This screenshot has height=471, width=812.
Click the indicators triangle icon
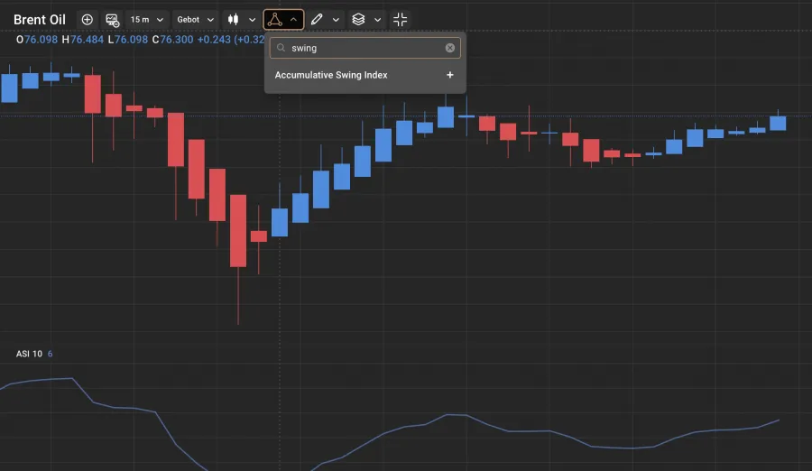click(x=275, y=20)
